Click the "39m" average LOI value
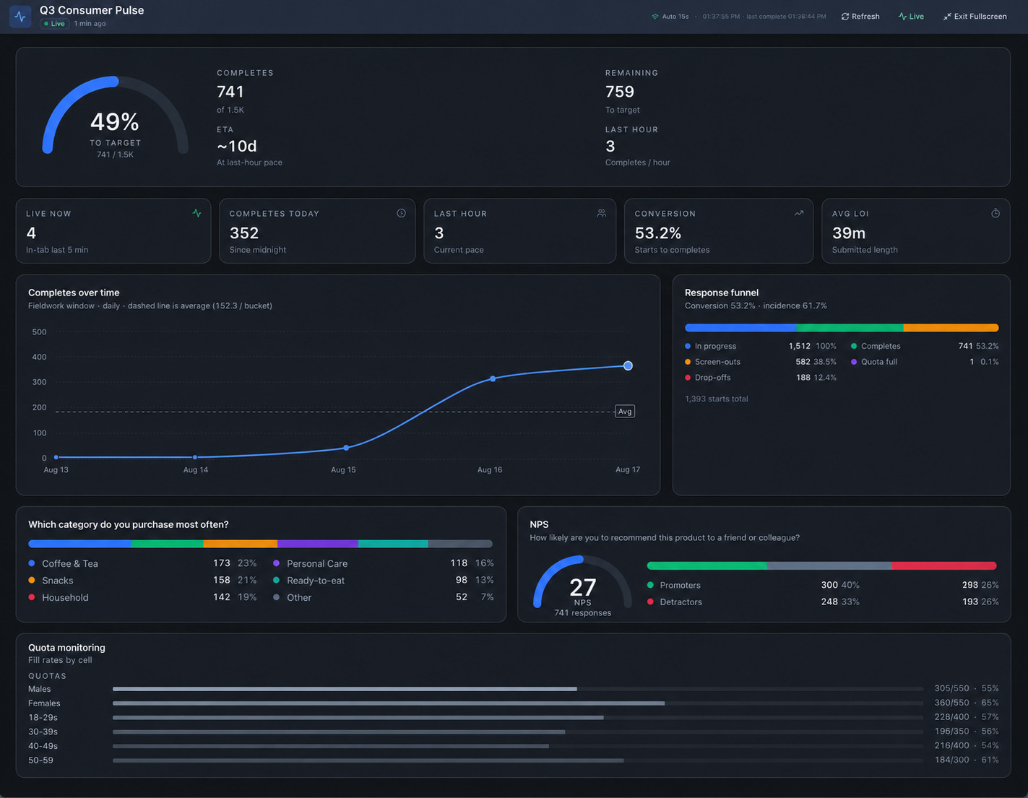1028x798 pixels. (x=849, y=233)
